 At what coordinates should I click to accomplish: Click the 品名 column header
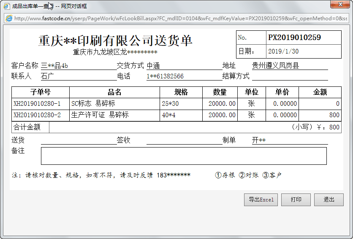114,92
